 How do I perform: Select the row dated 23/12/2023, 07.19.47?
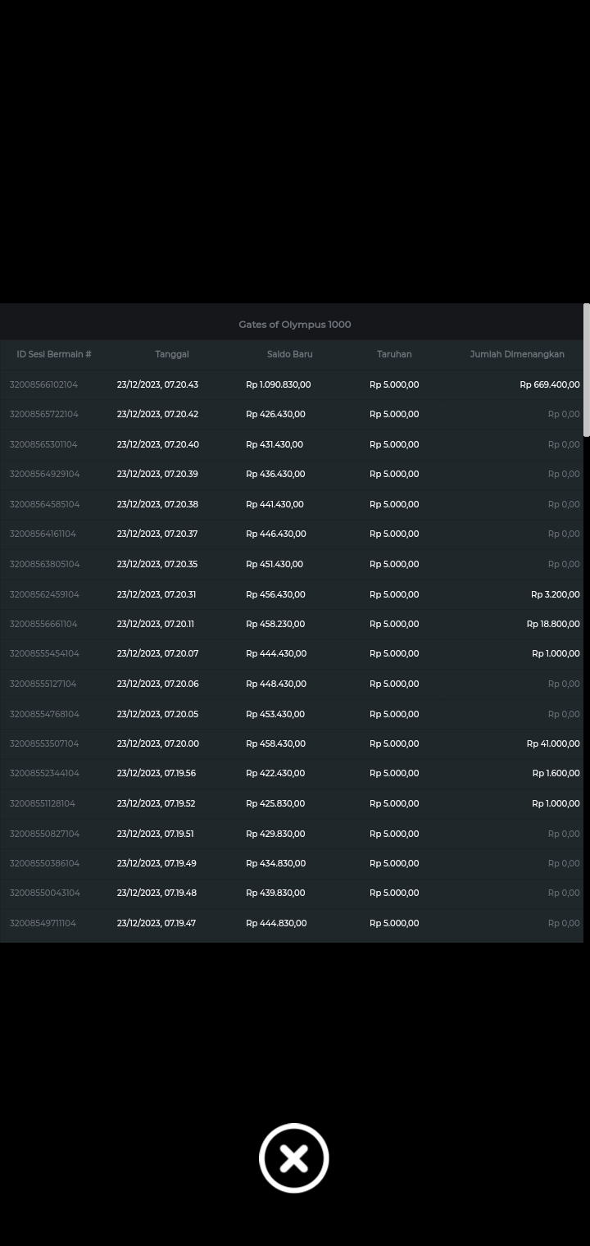(x=157, y=923)
